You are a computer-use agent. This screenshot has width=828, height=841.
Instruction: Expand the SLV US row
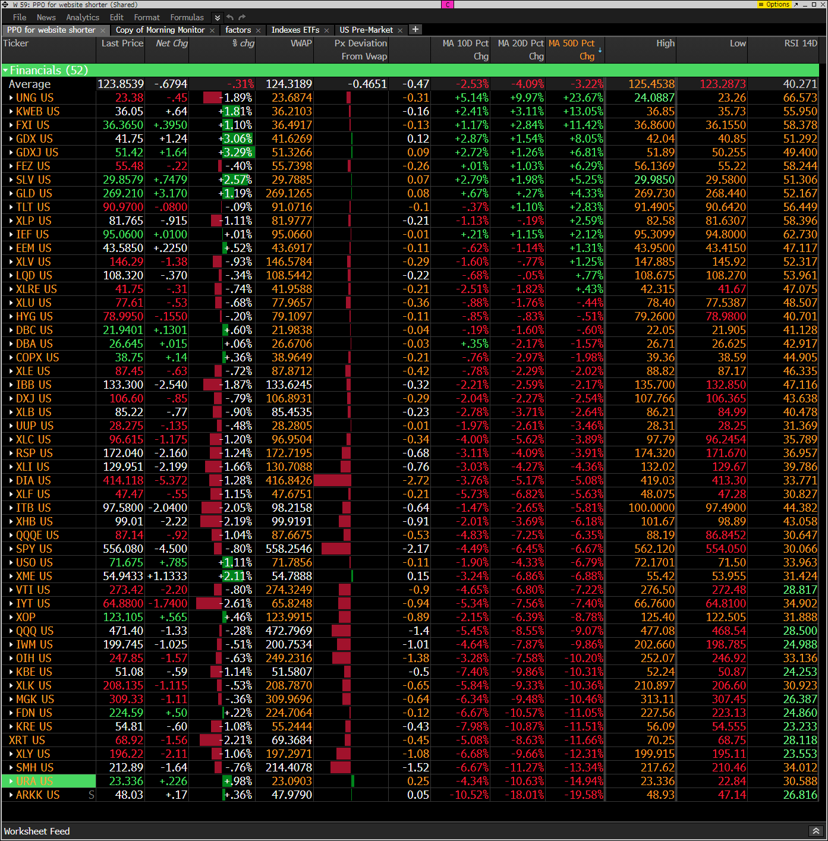pos(11,179)
